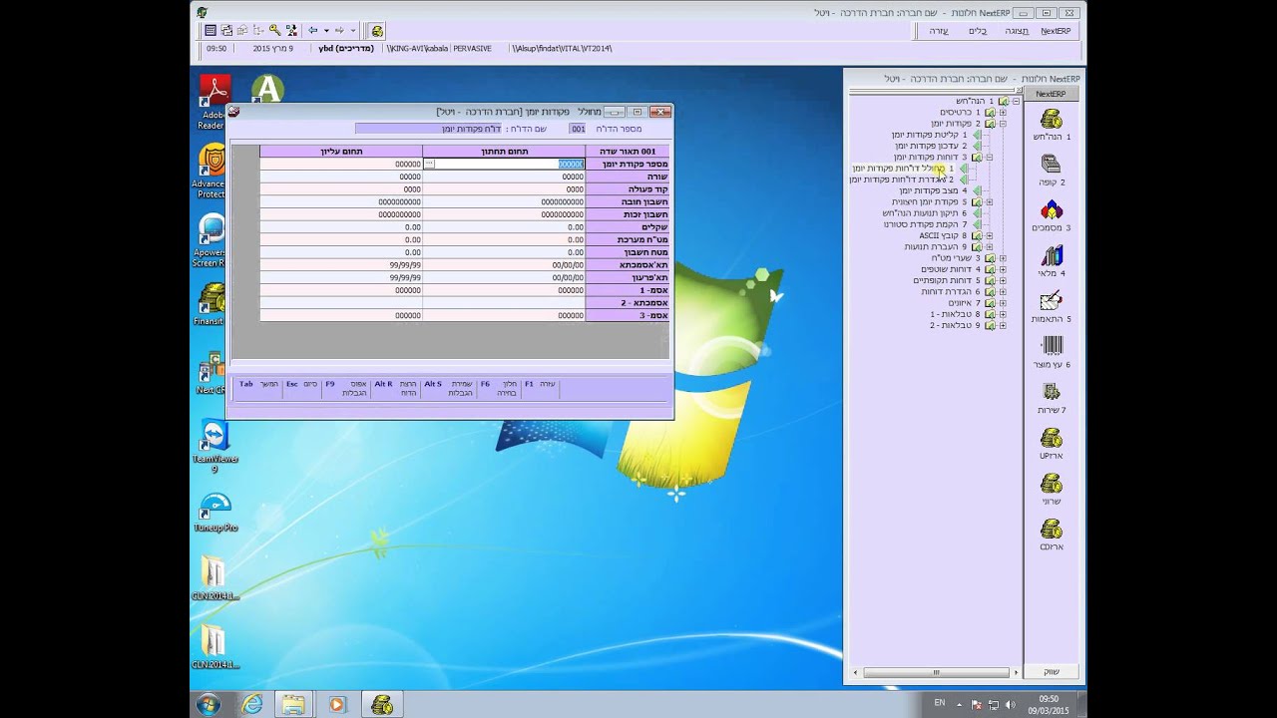Click the browse button in the מספר פקודת יומן field
1277x718 pixels.
430,164
